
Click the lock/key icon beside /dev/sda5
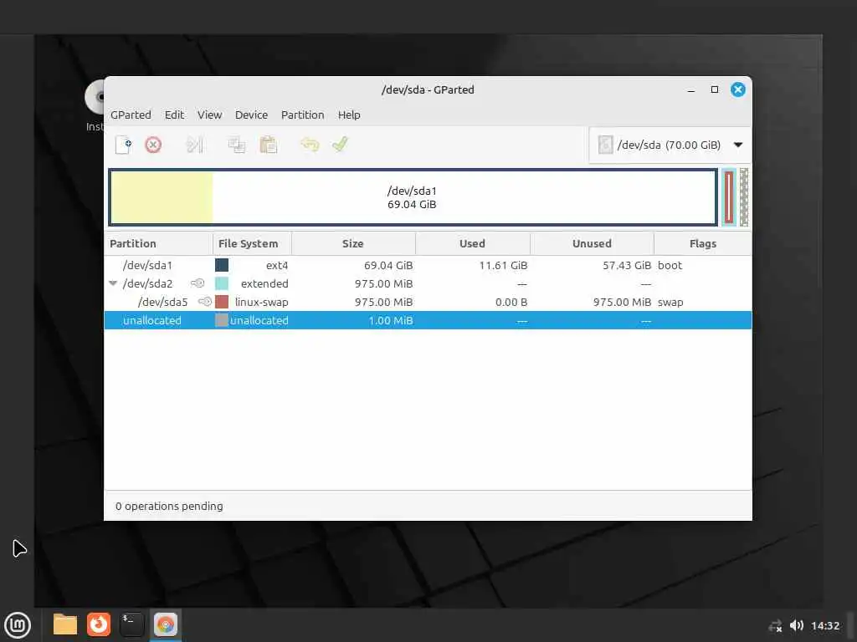pos(205,302)
